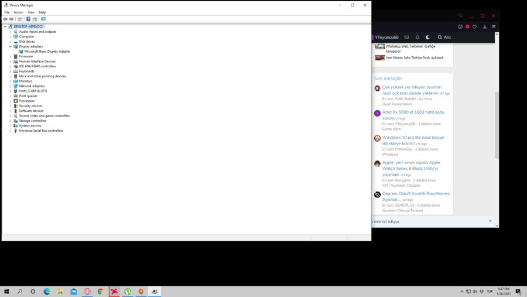Open the View menu
The height and width of the screenshot is (297, 527).
pos(31,12)
